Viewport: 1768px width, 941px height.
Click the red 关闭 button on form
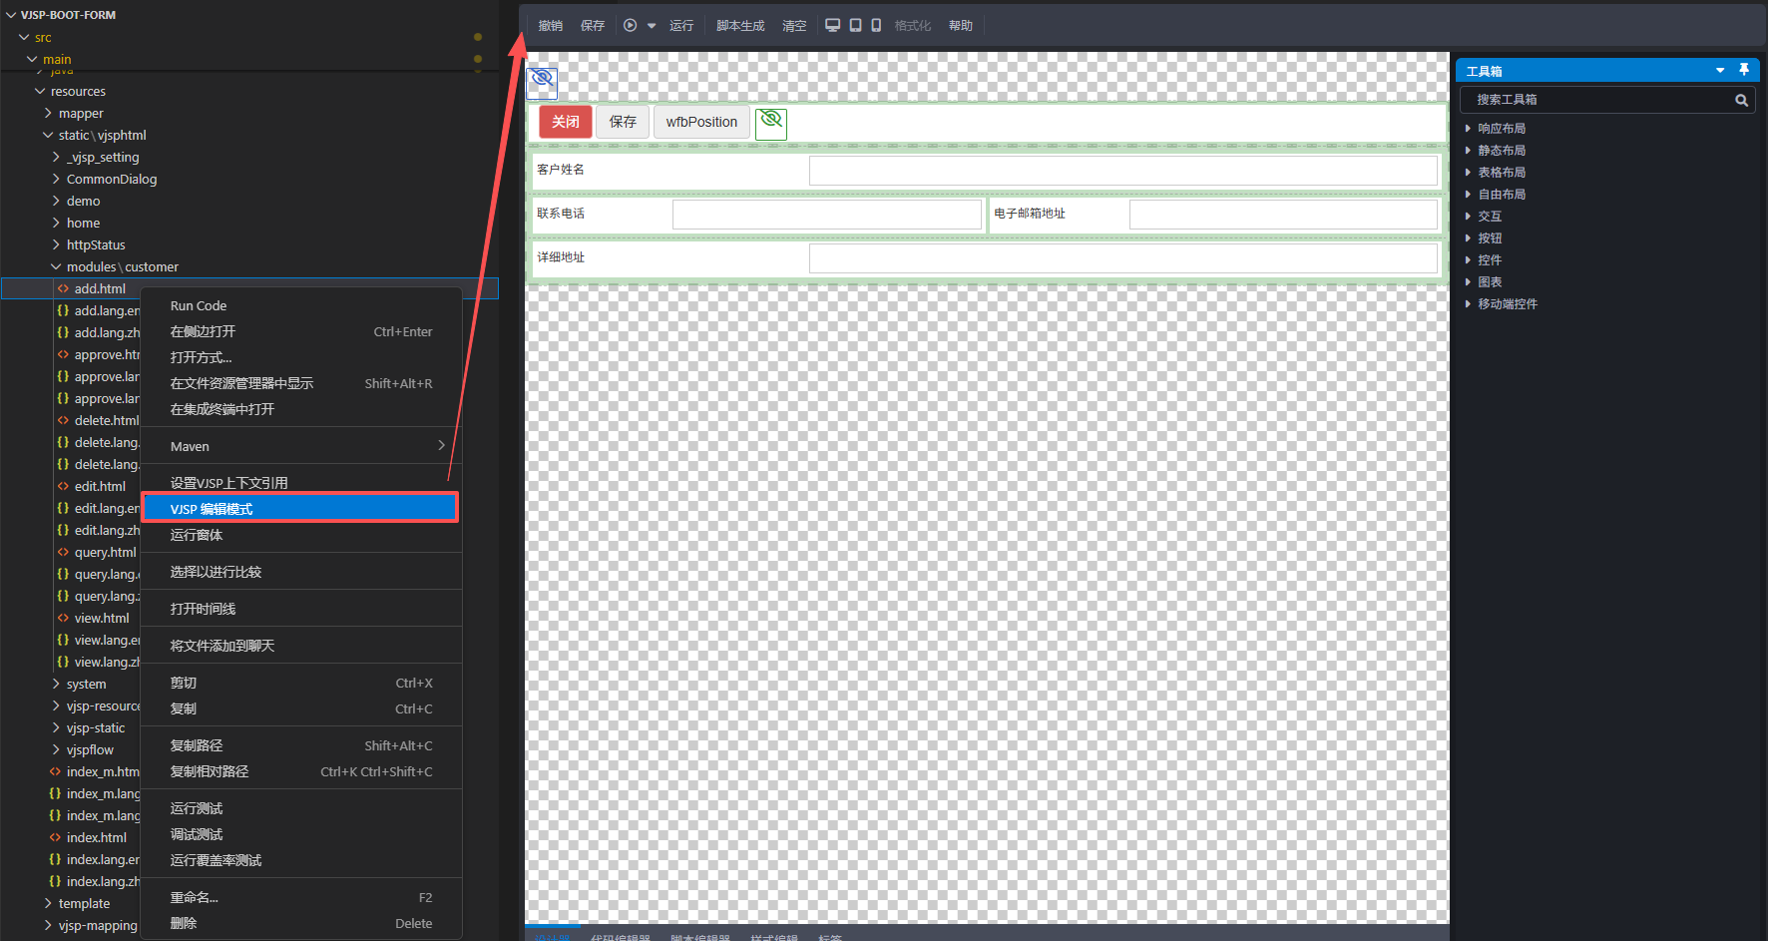(565, 122)
